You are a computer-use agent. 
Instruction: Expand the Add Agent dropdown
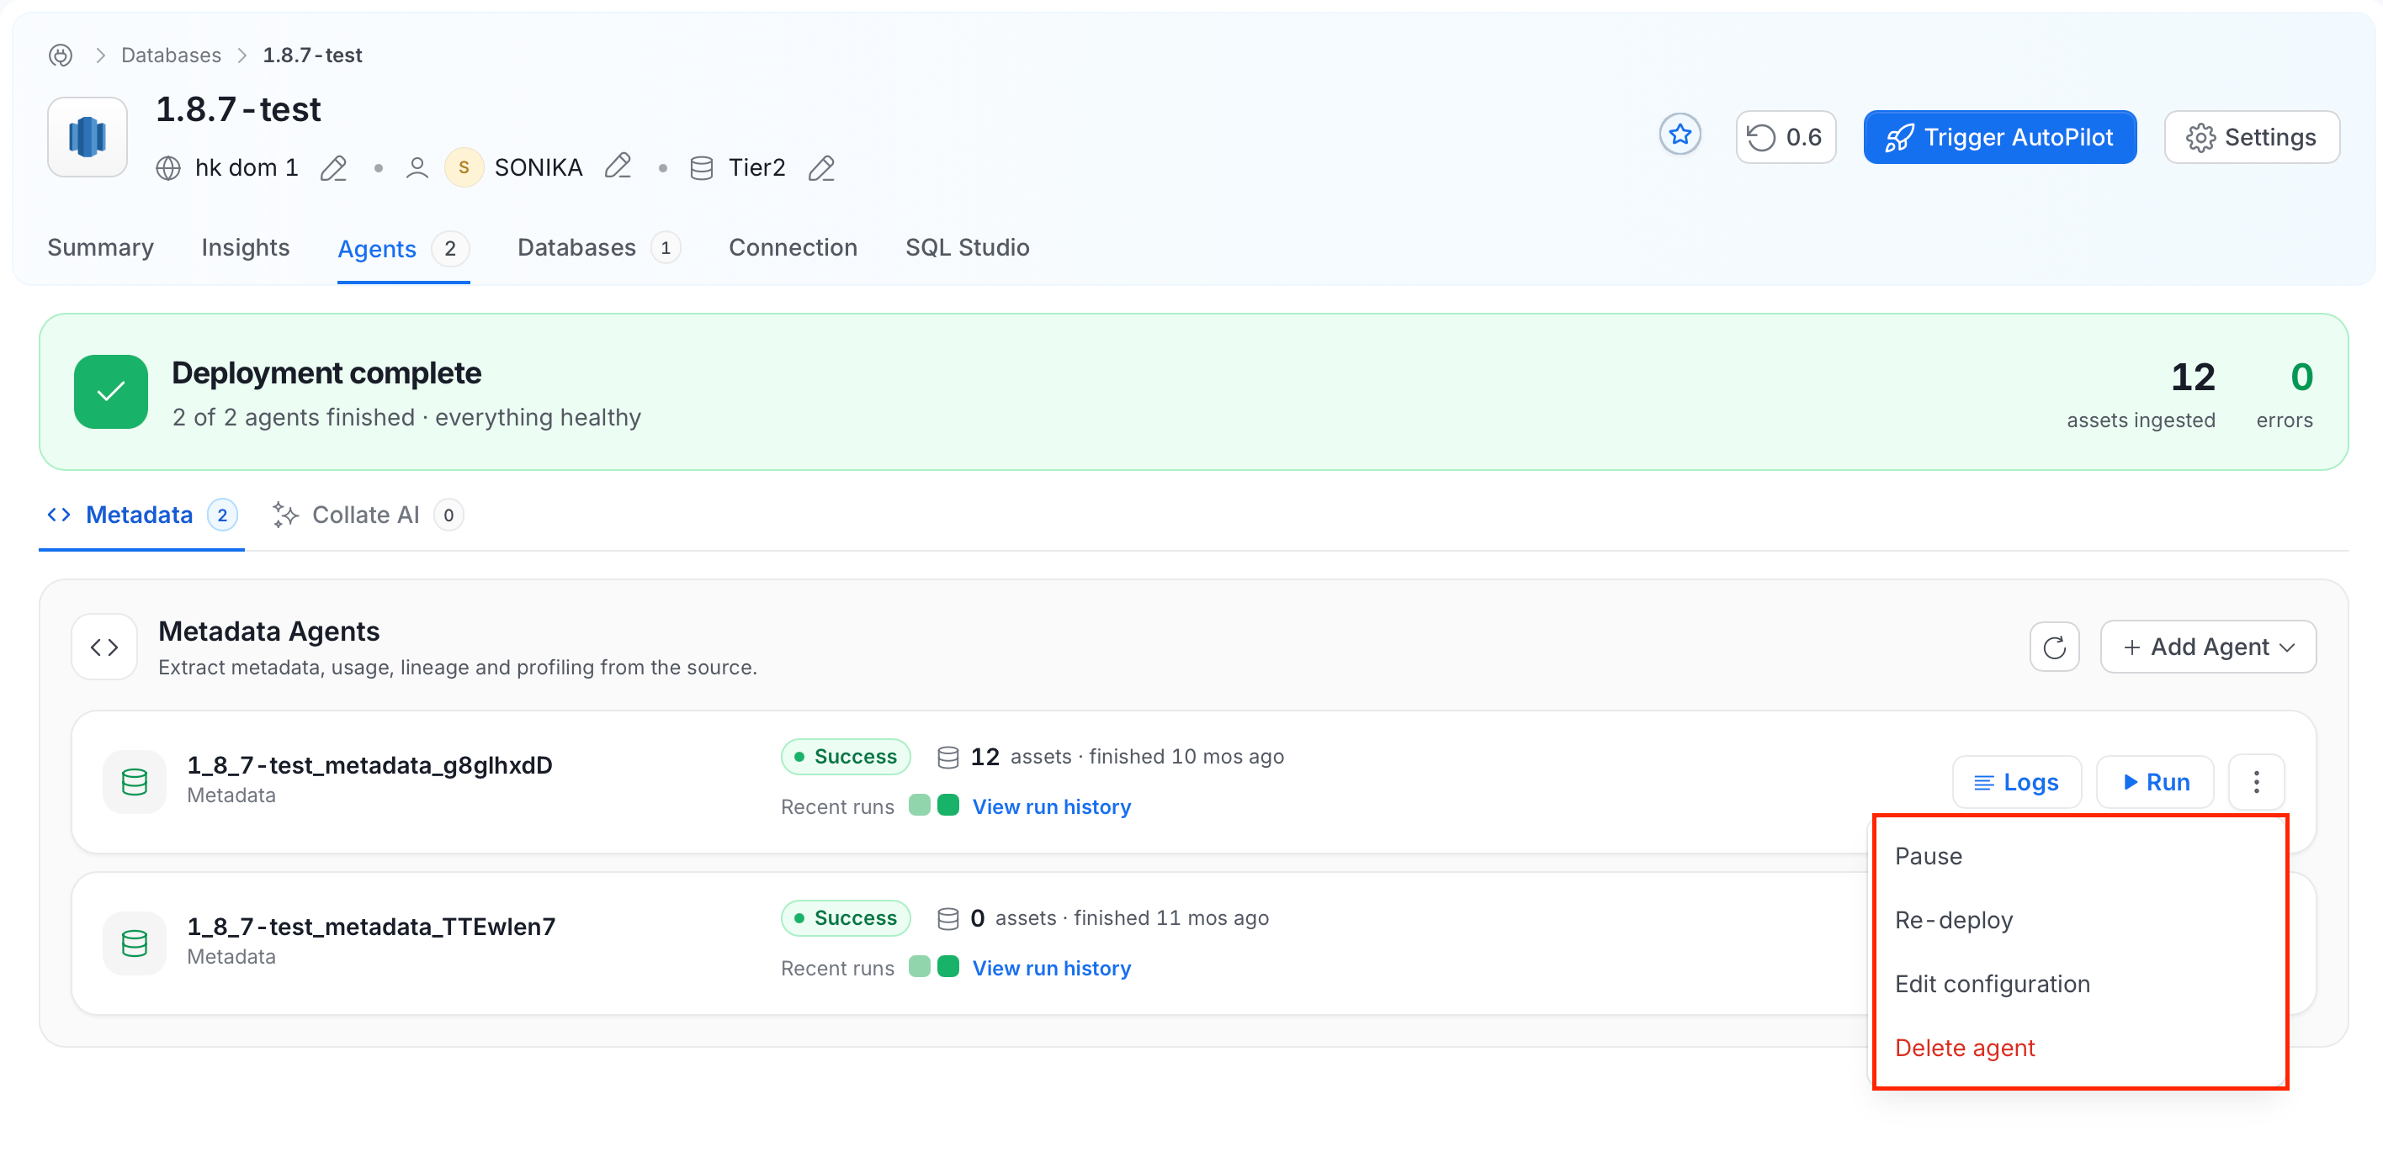coord(2208,647)
